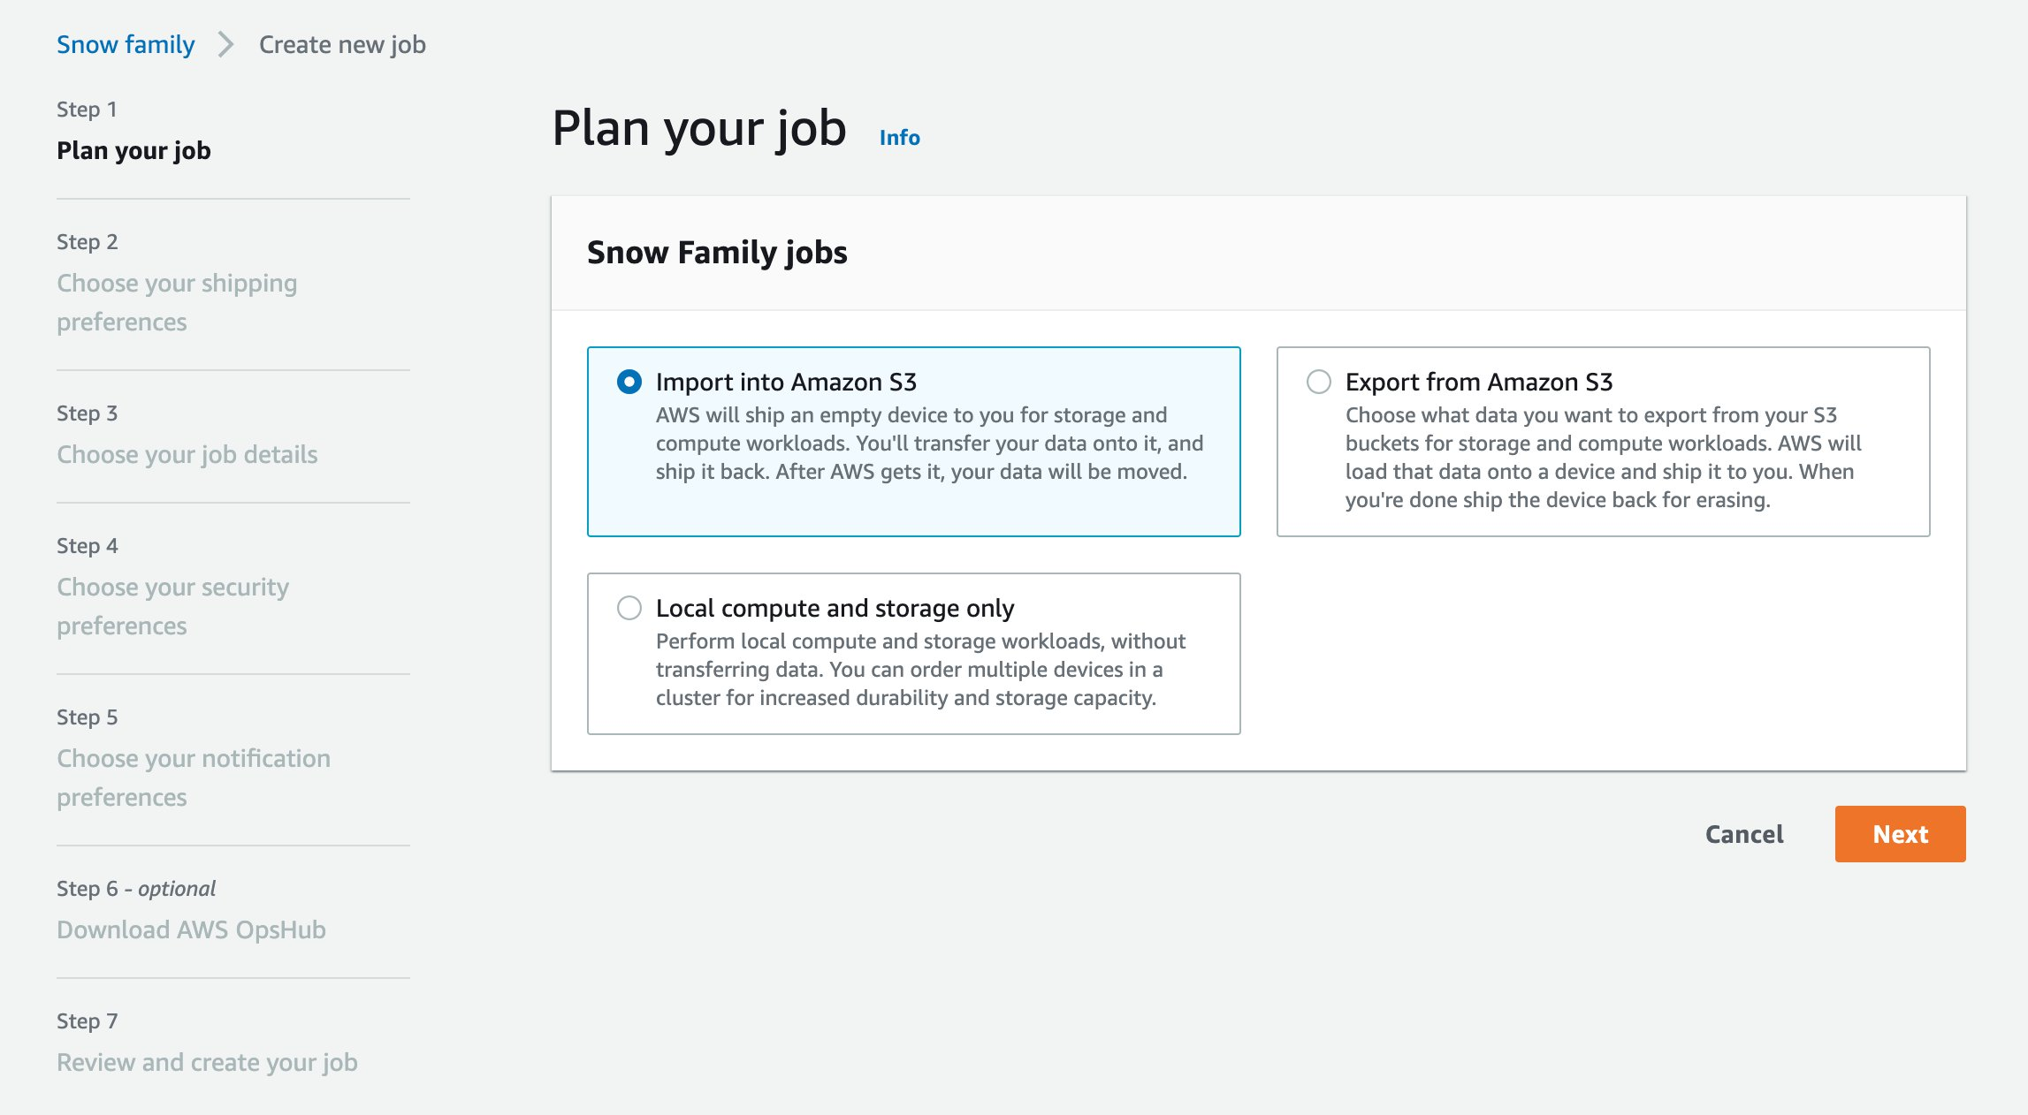Select the Export from Amazon S3 option
Viewport: 2028px width, 1115px height.
click(x=1478, y=382)
